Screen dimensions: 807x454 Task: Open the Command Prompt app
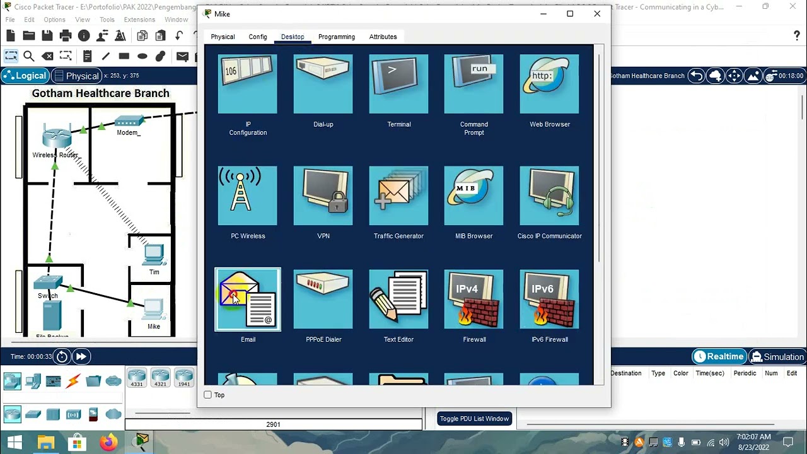coord(474,84)
